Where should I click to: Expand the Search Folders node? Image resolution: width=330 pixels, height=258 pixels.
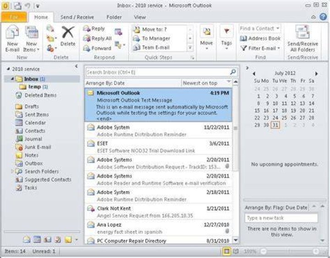click(12, 172)
